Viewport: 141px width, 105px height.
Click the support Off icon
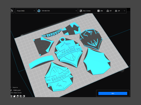tap(108, 11)
